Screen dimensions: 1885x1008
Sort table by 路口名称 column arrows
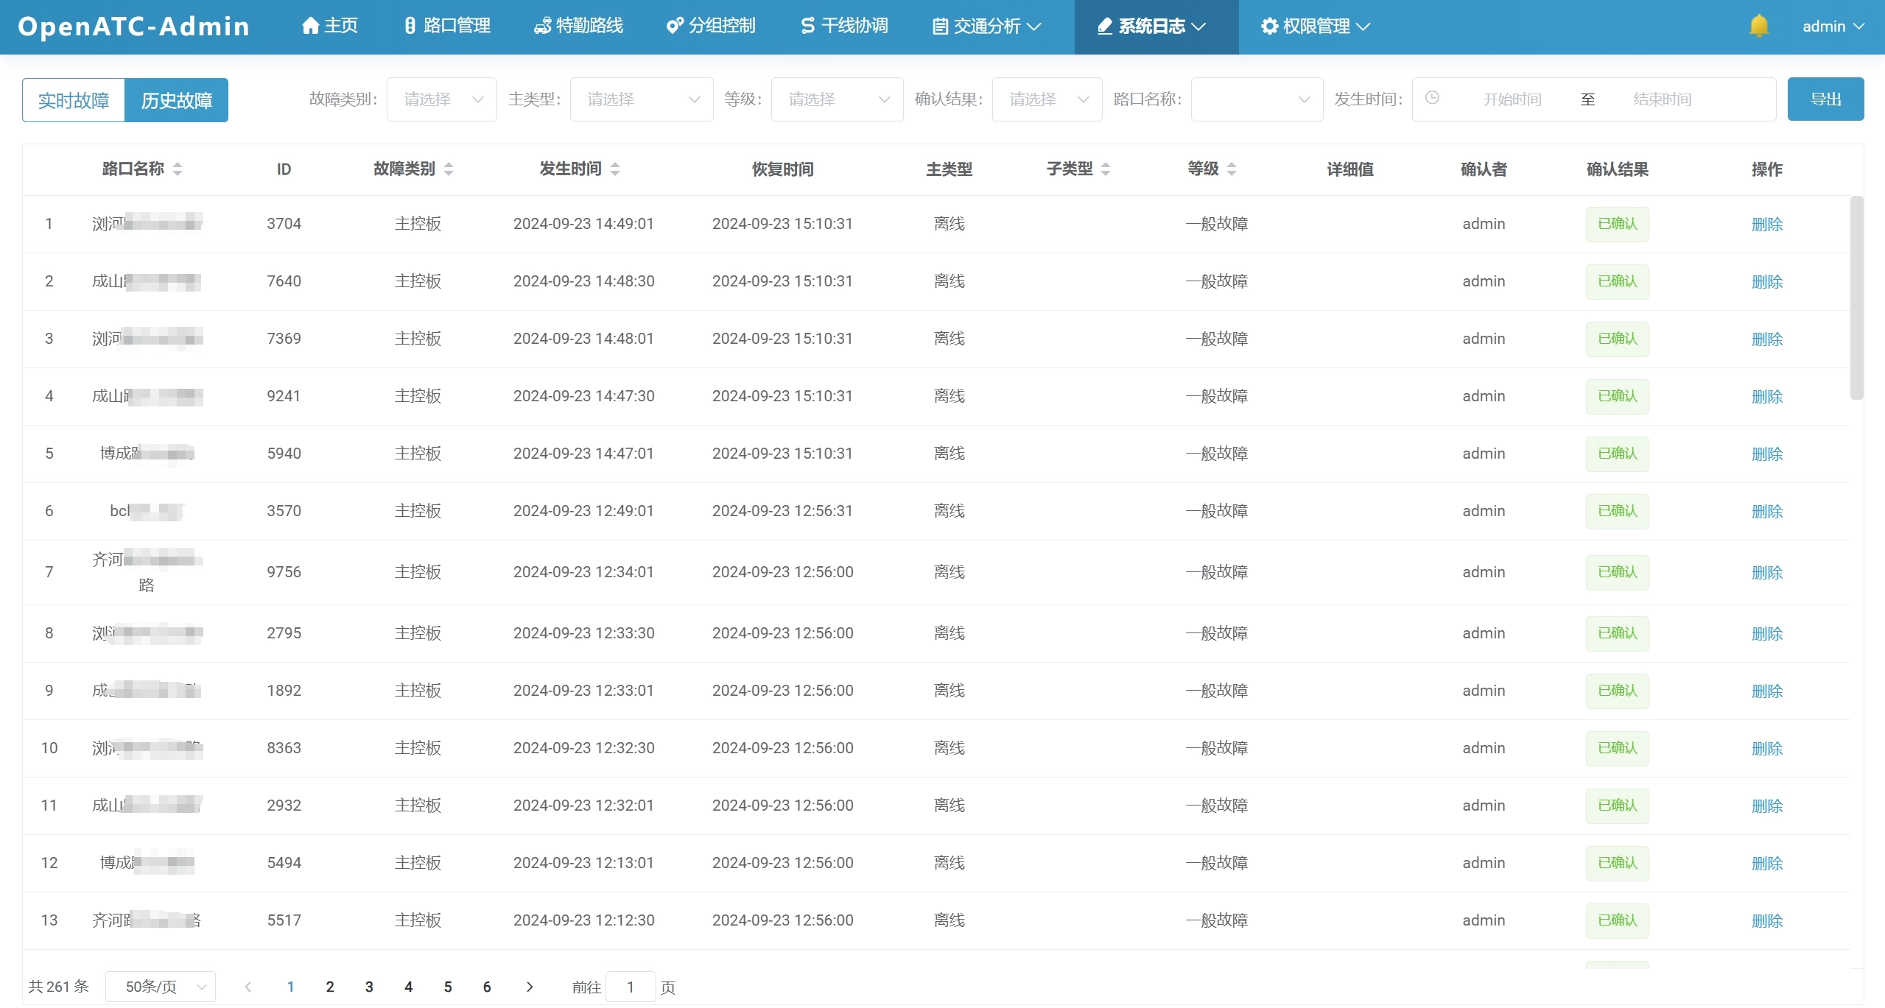[178, 169]
